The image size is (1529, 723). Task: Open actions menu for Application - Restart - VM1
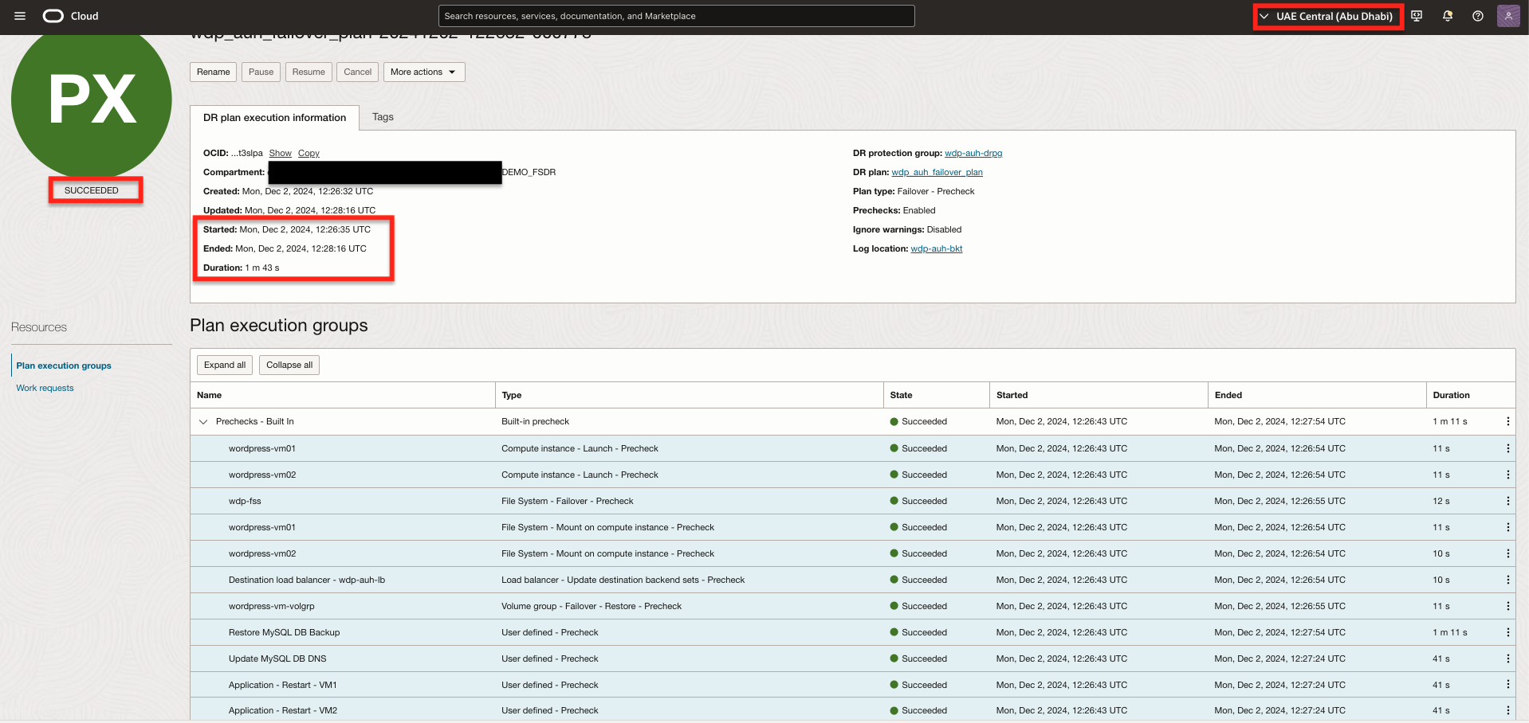coord(1507,686)
